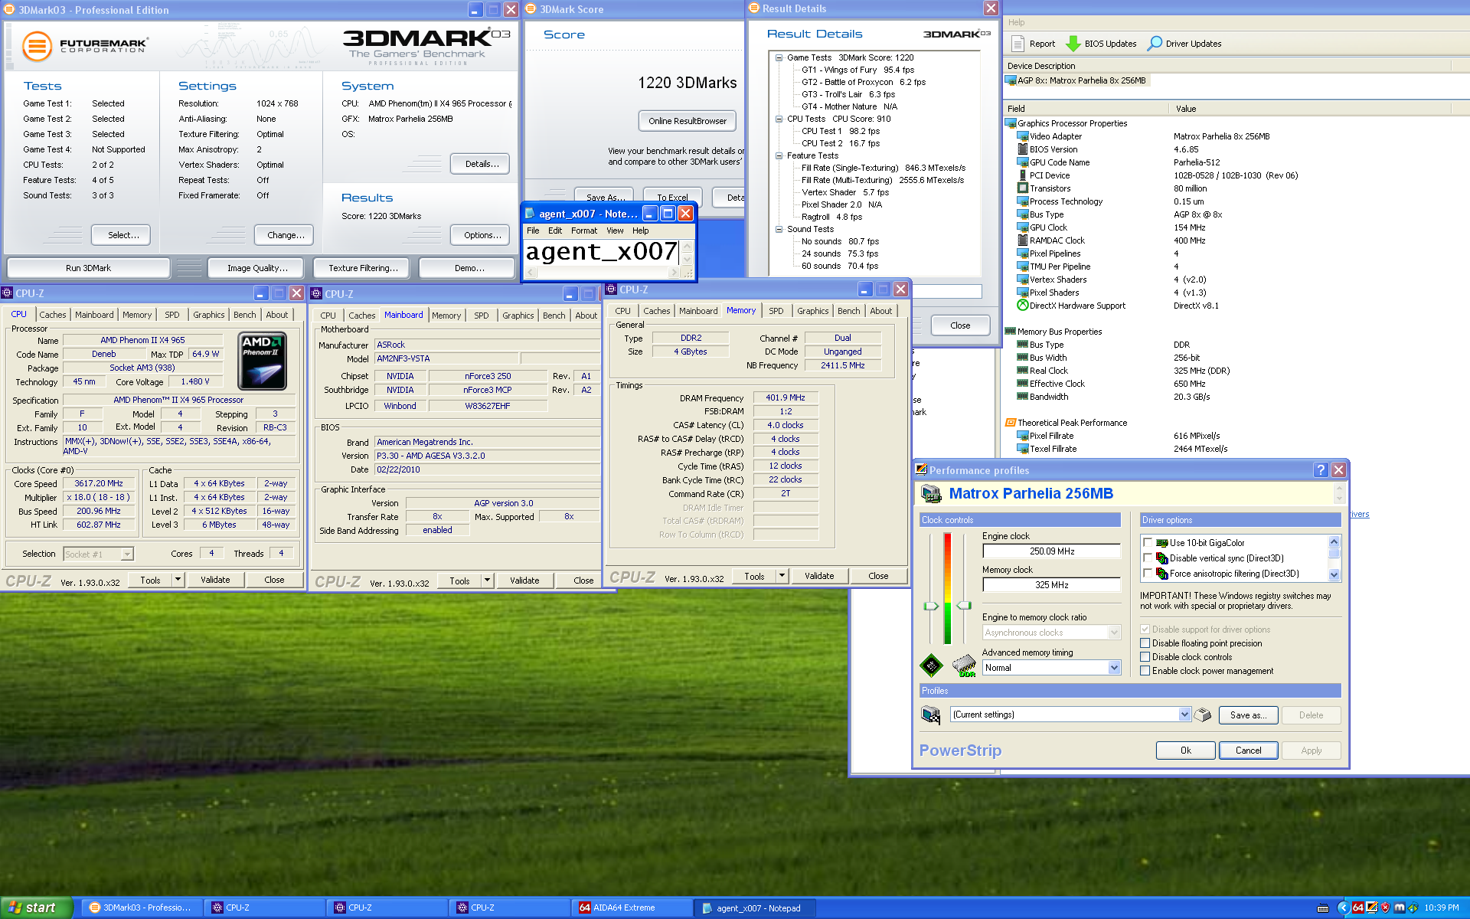
Task: Click PowerStrip engine clock chip icon
Action: (931, 666)
